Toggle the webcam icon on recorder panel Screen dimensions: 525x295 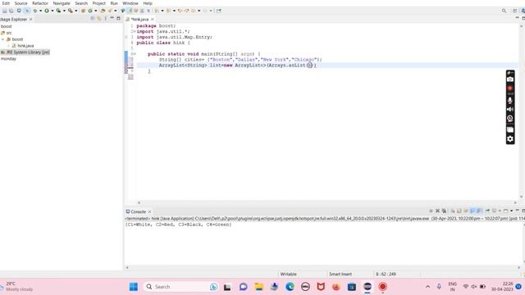[x=510, y=118]
